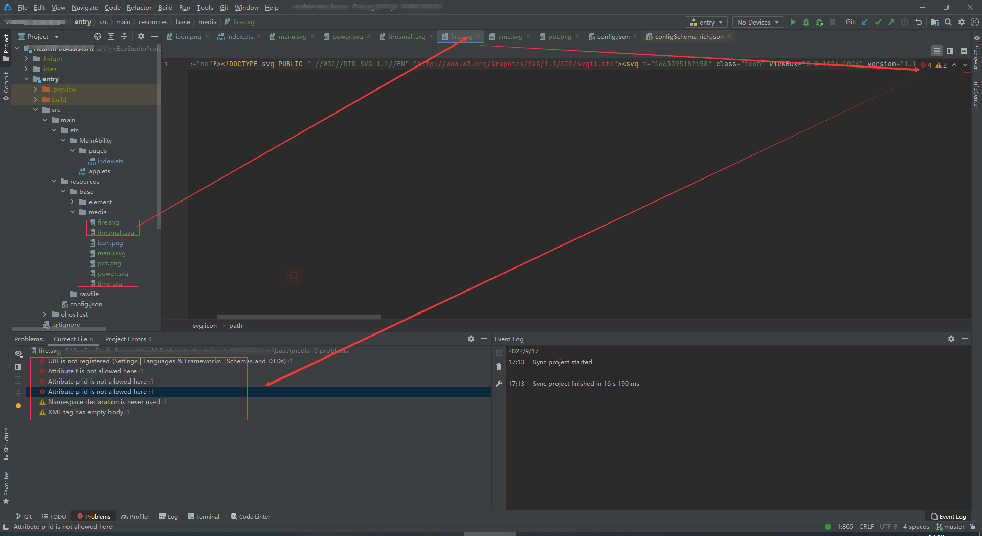982x536 pixels.
Task: Close the power.svg editor tab
Action: (369, 36)
